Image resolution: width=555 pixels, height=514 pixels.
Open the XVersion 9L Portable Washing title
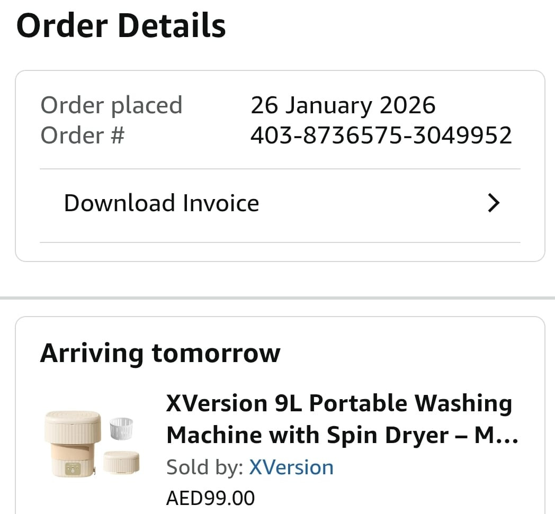pos(339,403)
